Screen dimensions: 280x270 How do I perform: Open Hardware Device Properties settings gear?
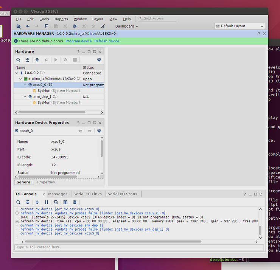[x=99, y=131]
